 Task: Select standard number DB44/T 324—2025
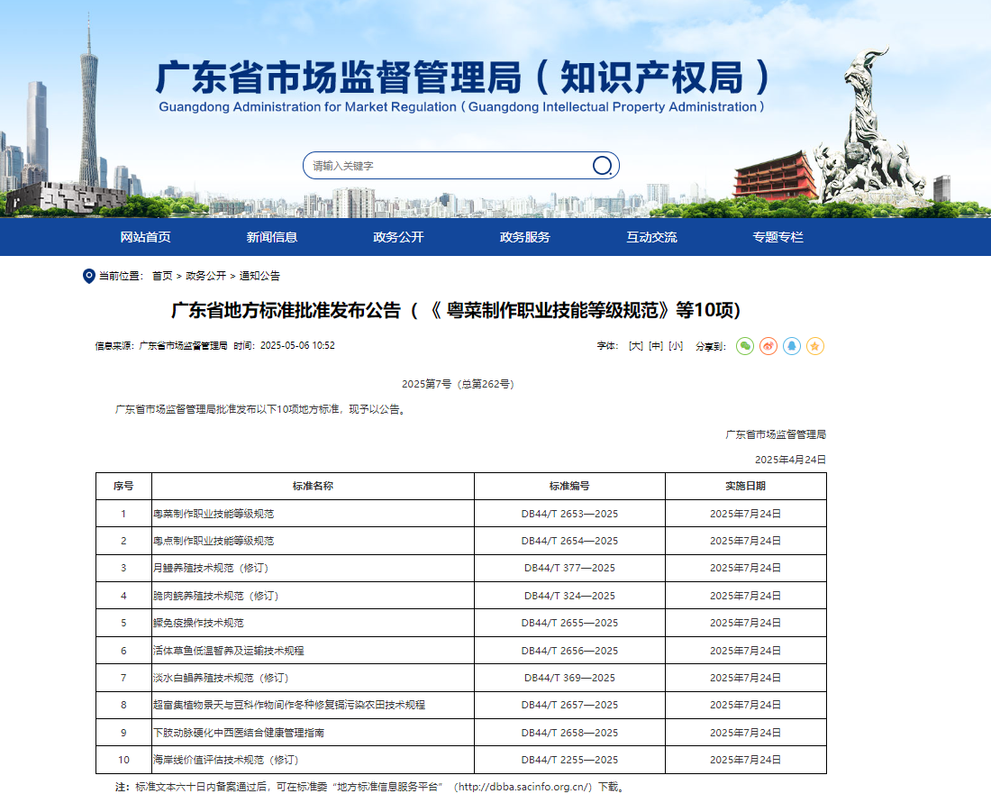click(x=569, y=596)
